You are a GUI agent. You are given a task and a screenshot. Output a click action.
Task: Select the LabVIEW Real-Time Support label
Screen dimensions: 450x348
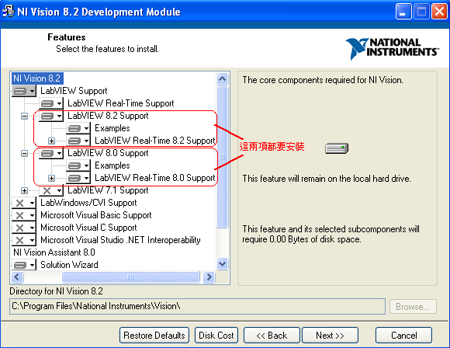pos(121,103)
